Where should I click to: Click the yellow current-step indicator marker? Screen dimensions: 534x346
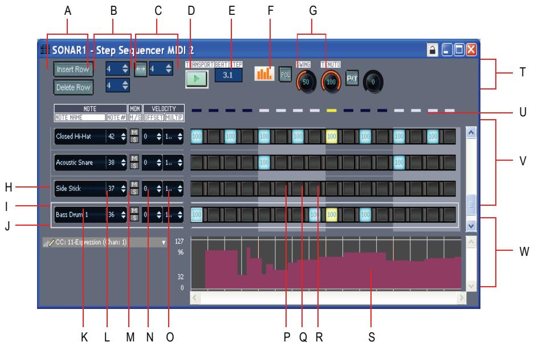[331, 111]
